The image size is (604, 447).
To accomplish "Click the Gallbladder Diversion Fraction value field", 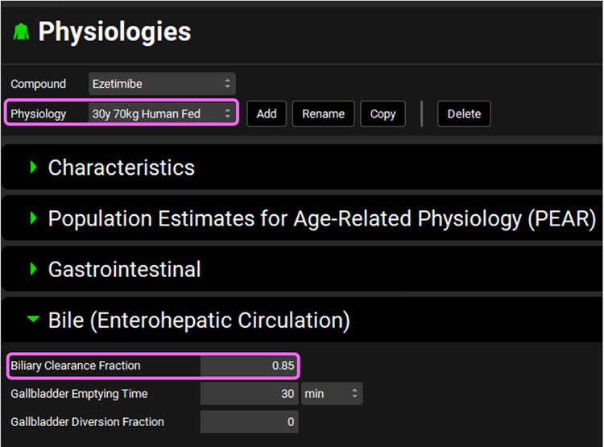I will (249, 422).
